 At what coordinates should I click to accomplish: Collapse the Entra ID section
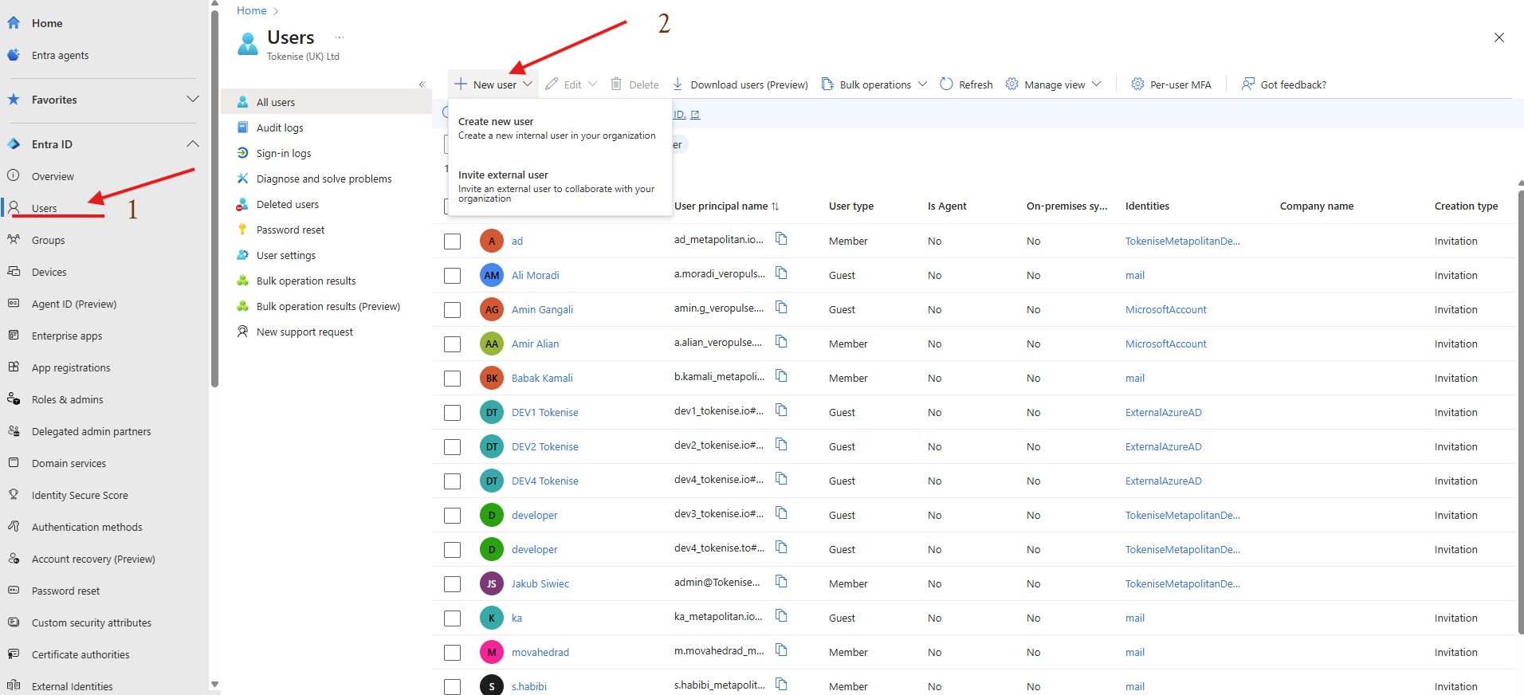(192, 144)
